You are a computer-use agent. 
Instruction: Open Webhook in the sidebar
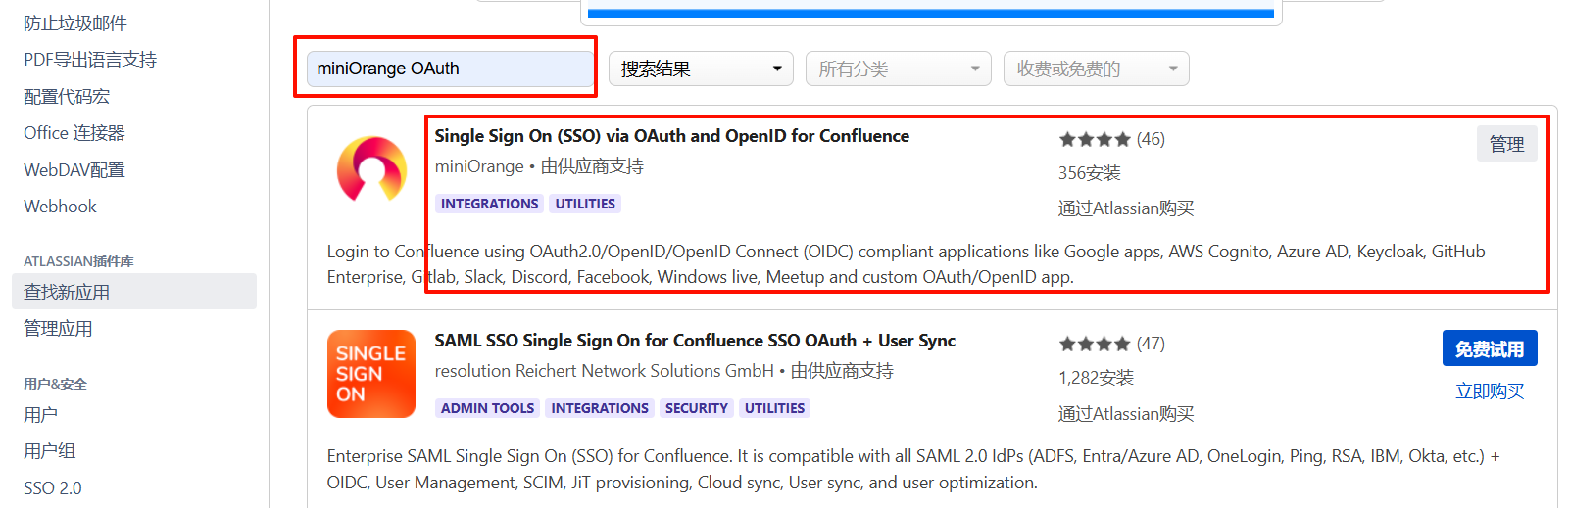(60, 207)
